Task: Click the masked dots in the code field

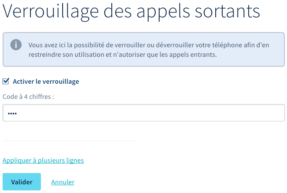Action: point(12,113)
